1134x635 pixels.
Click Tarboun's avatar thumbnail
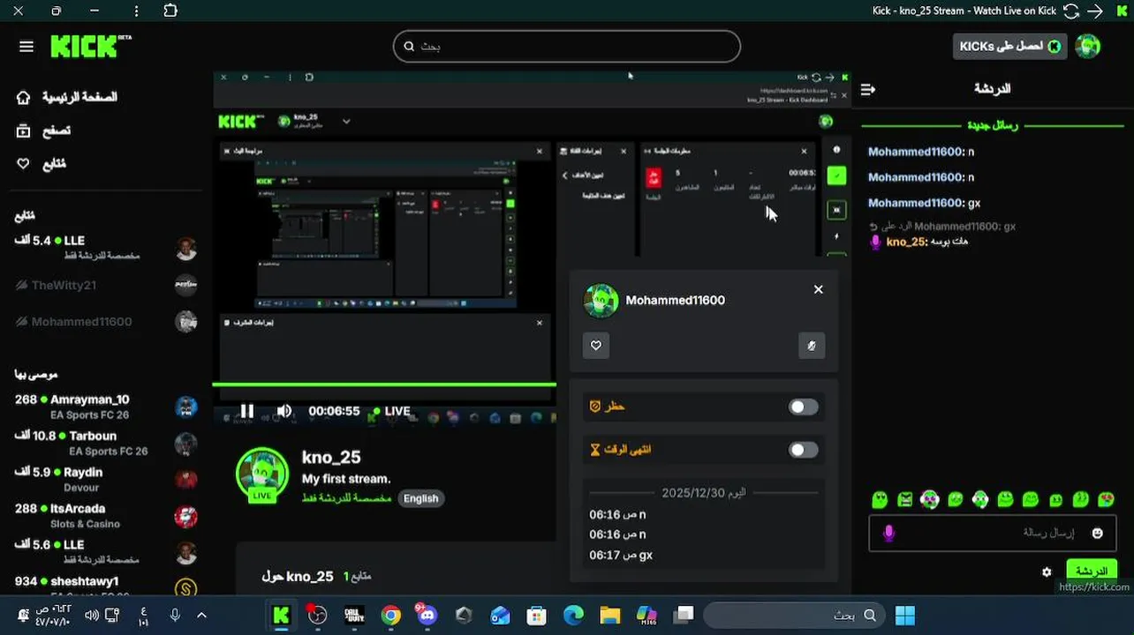pos(185,444)
